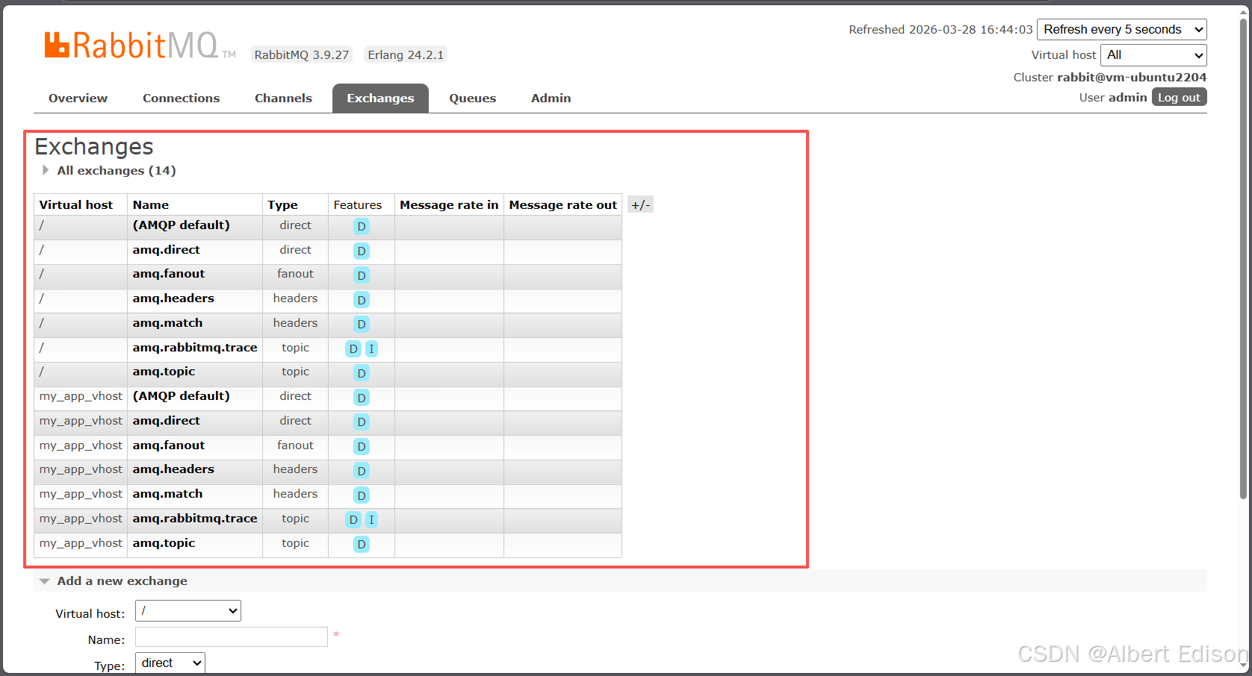Toggle table columns with +/- button

(640, 204)
